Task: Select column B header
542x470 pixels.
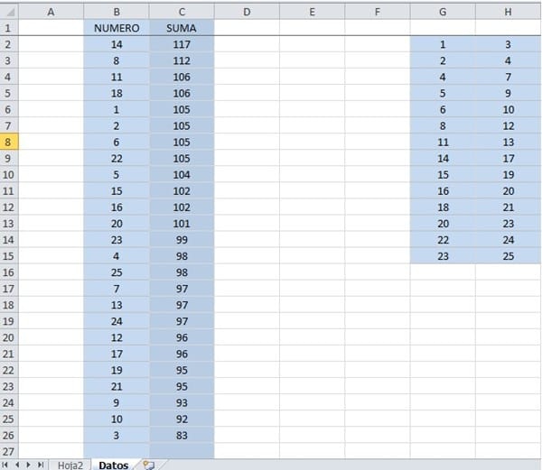Action: 117,12
